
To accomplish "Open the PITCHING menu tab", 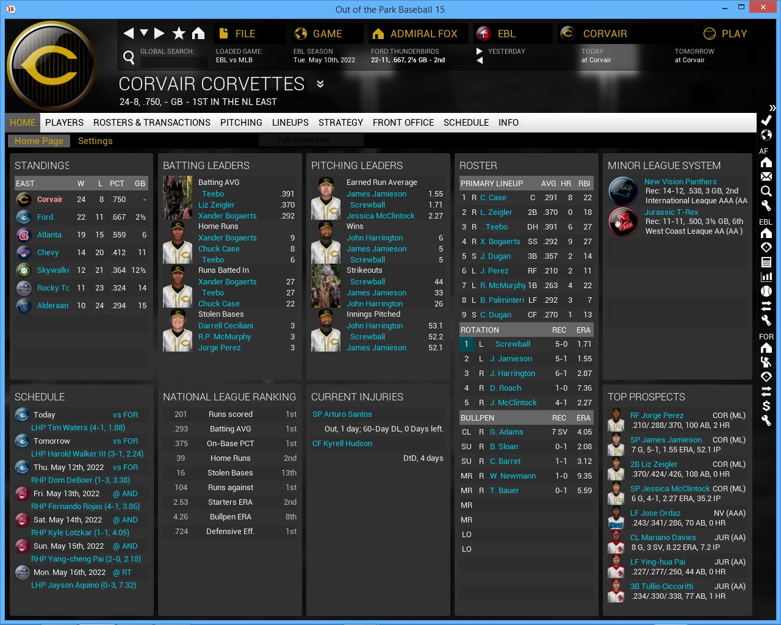I will point(241,123).
